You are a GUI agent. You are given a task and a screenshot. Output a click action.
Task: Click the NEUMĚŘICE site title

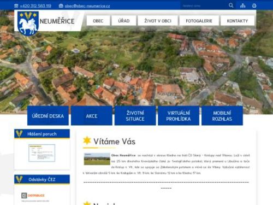point(57,21)
